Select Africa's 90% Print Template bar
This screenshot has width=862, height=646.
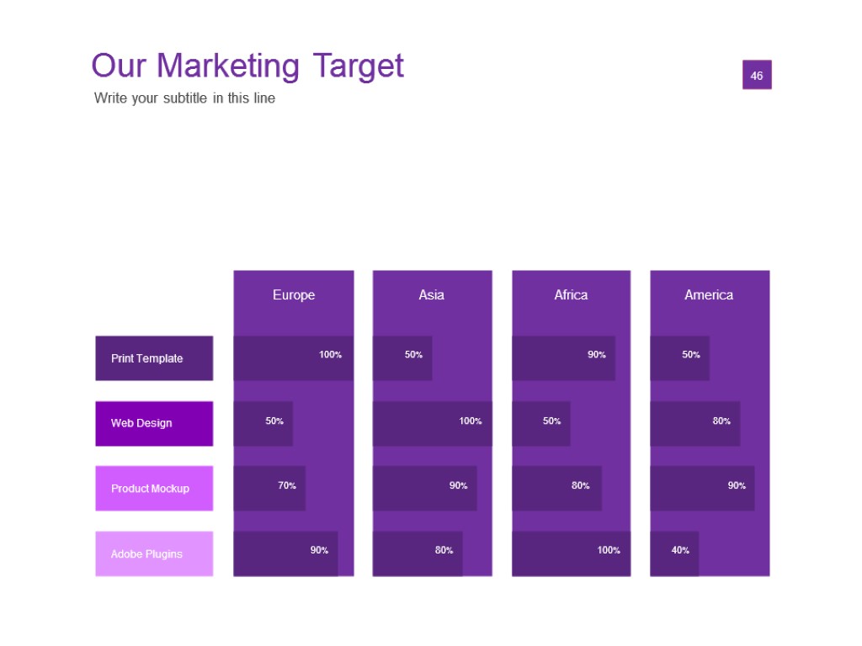click(x=563, y=358)
